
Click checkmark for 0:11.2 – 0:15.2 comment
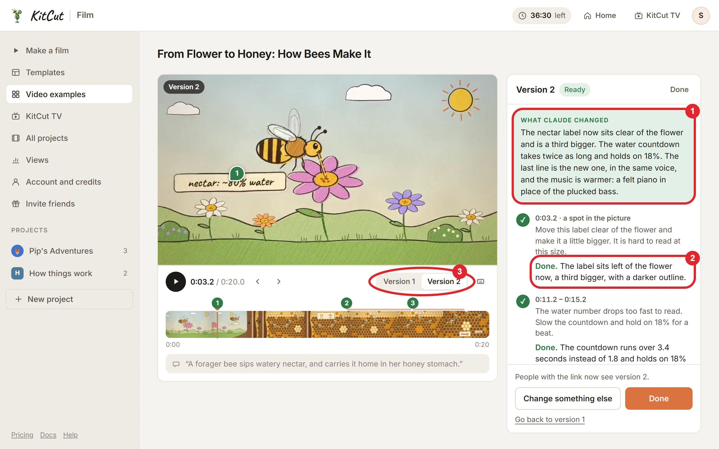[523, 301]
